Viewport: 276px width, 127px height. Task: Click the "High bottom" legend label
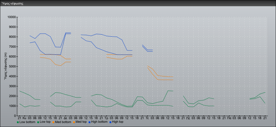(99, 122)
